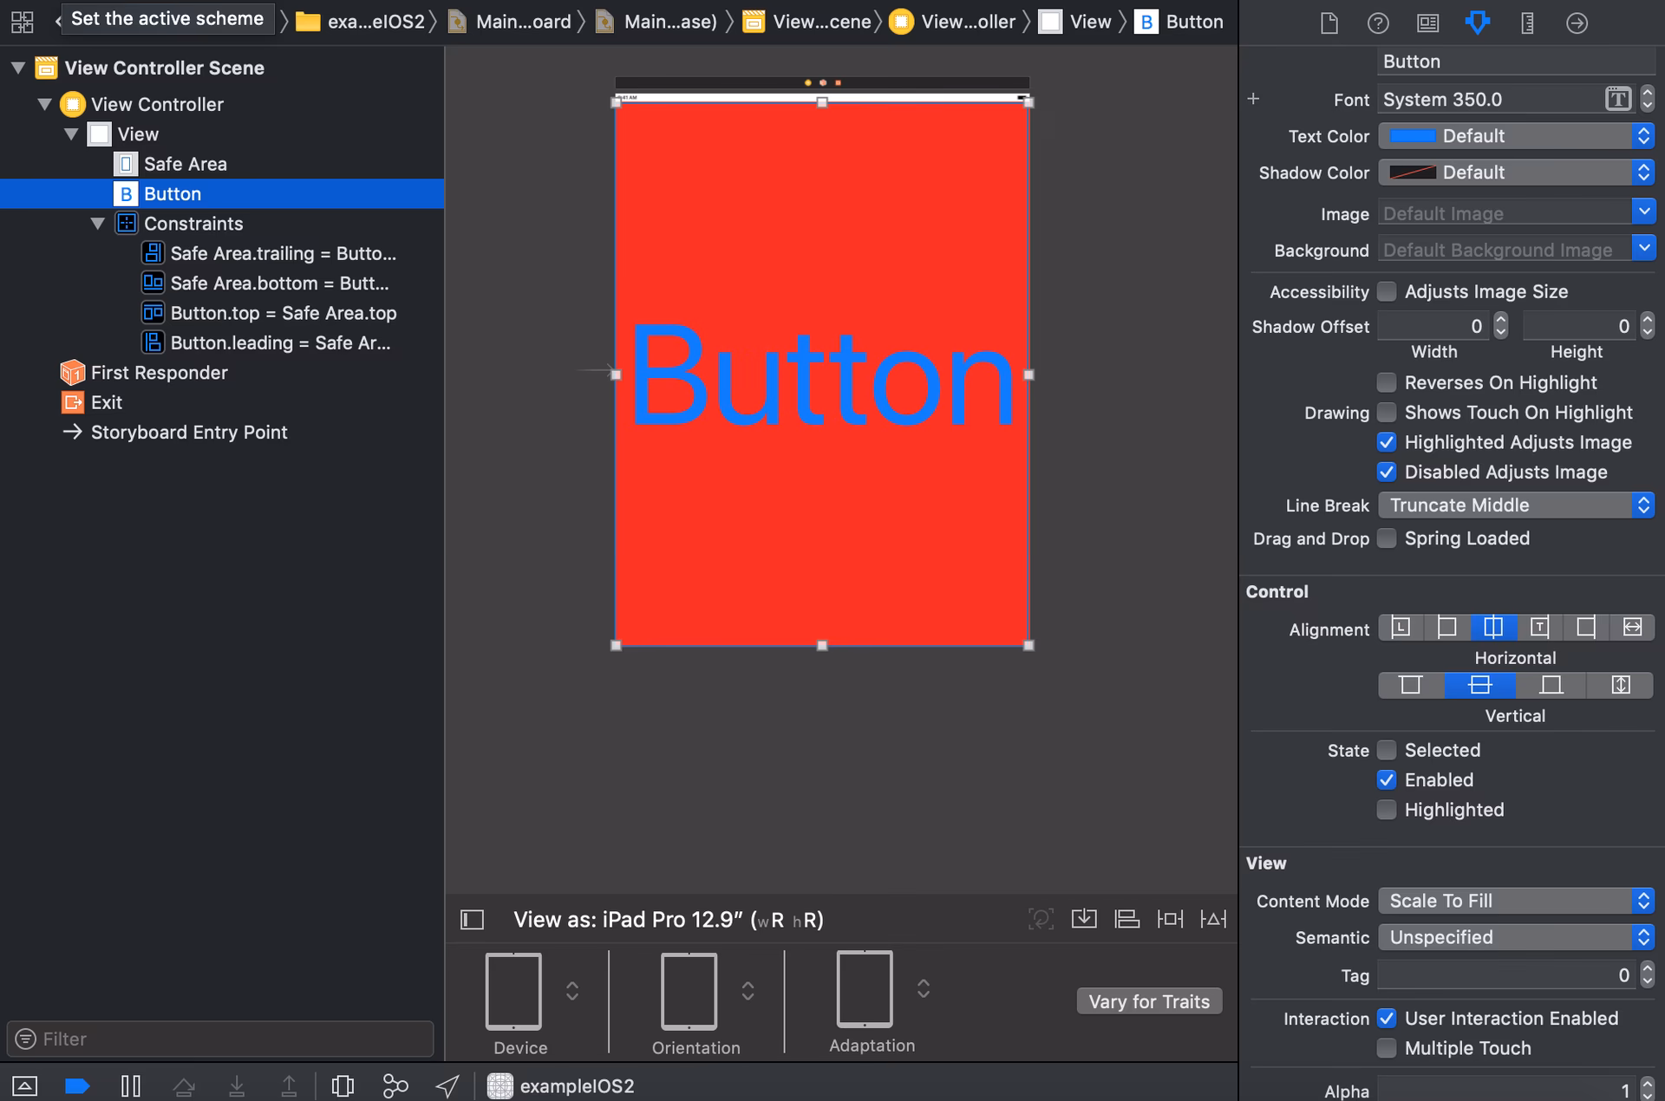Open the Text Color swatch
The height and width of the screenshot is (1101, 1665).
coord(1414,135)
